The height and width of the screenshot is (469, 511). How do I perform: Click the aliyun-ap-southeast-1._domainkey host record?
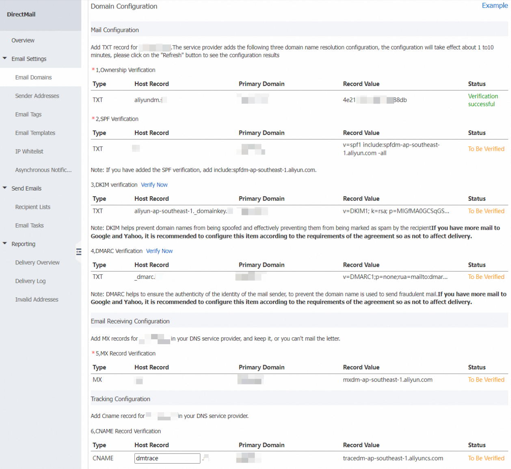181,211
